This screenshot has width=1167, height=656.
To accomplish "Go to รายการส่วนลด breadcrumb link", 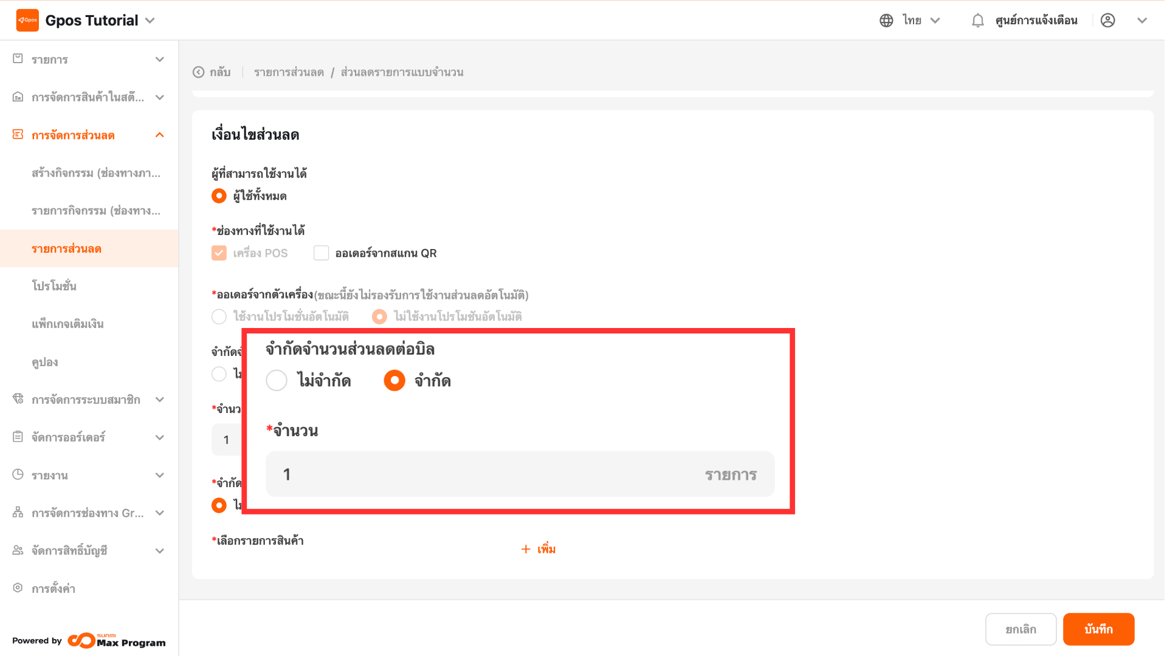I will [289, 72].
